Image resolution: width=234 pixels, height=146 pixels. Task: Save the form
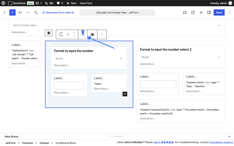[219, 12]
